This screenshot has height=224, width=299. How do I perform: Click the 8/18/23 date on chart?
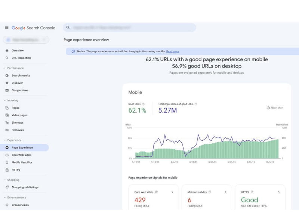(193, 162)
